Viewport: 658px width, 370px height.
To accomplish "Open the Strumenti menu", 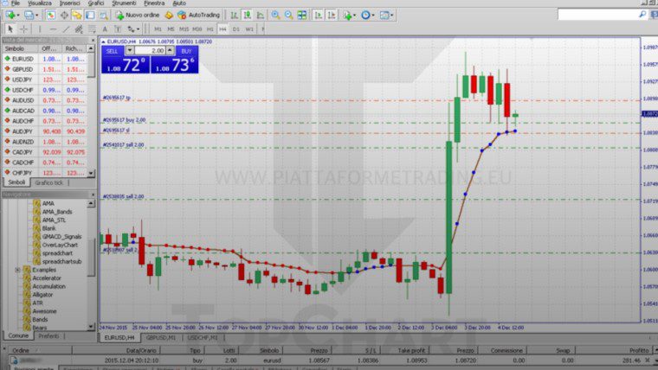I will (124, 3).
